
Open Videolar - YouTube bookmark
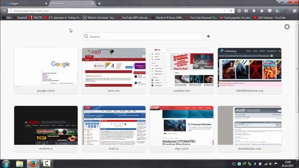[270, 18]
